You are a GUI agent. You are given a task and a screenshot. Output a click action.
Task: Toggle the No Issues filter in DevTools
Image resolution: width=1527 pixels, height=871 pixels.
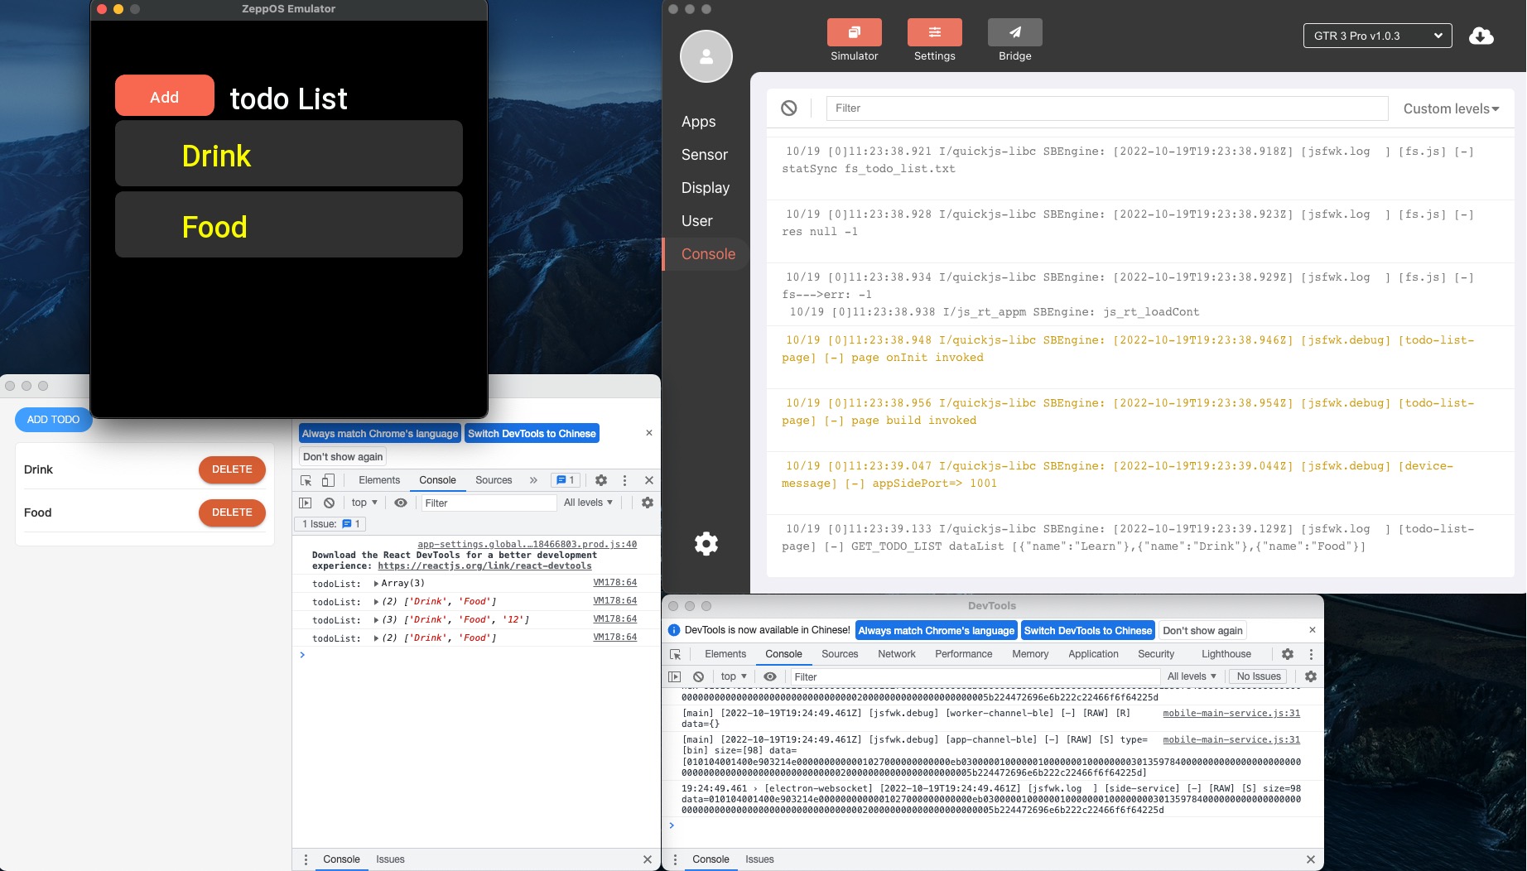(x=1258, y=676)
